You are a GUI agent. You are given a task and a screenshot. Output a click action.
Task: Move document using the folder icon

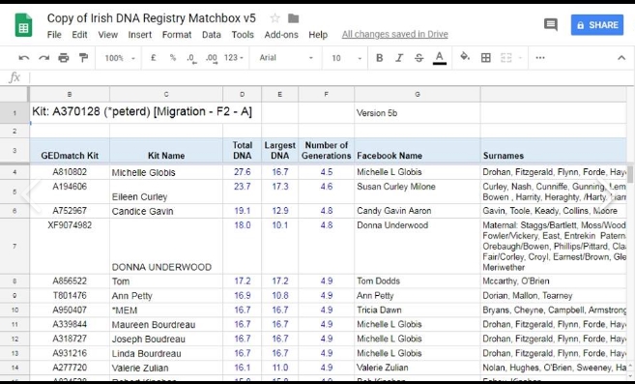point(293,18)
